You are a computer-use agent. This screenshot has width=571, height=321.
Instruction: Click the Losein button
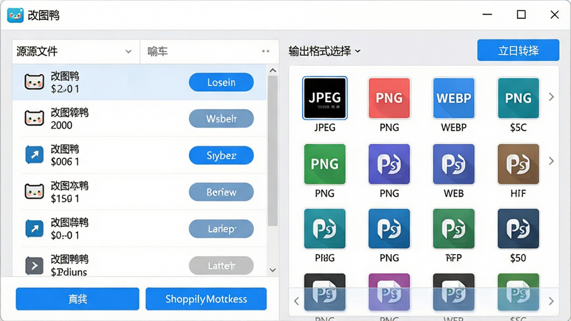(221, 82)
